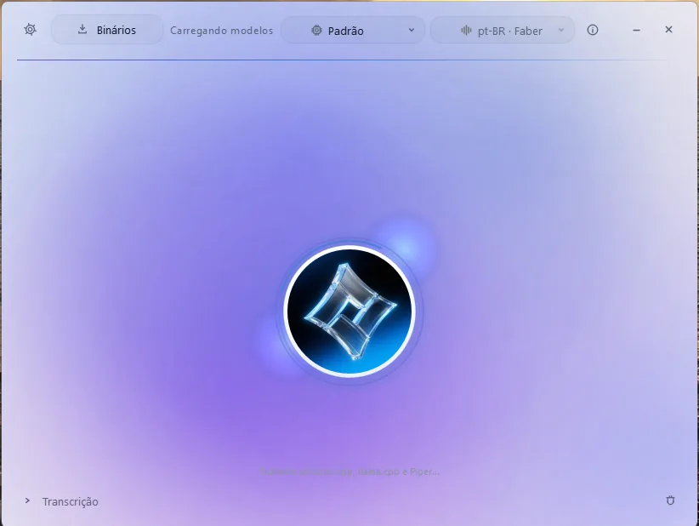Image resolution: width=699 pixels, height=526 pixels.
Task: Click the faint loading message near the bottom
Action: [349, 472]
